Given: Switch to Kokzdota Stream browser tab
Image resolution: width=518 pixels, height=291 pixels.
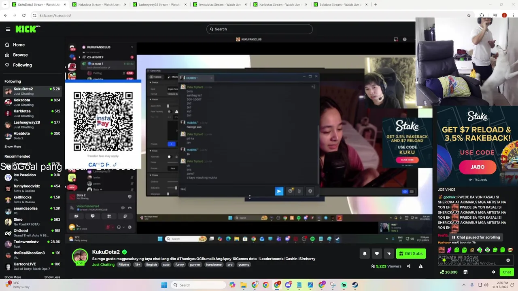Looking at the screenshot, I should 99,4.
